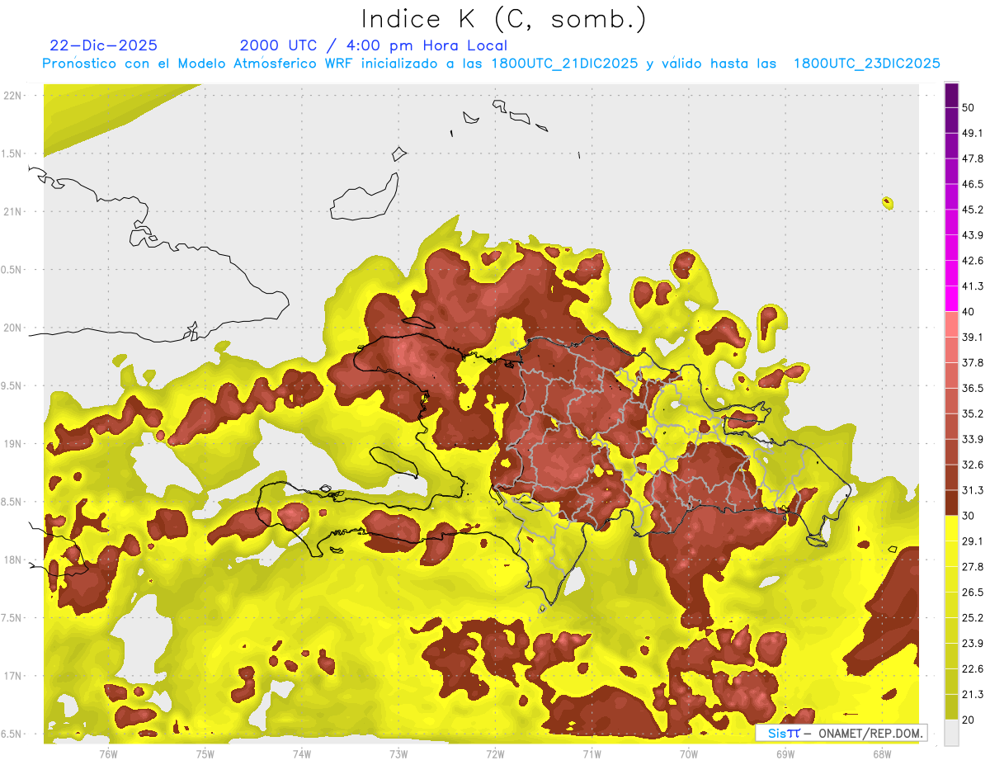Click the '68W' longitude axis label
Viewport: 990px width, 765px height.
882,753
